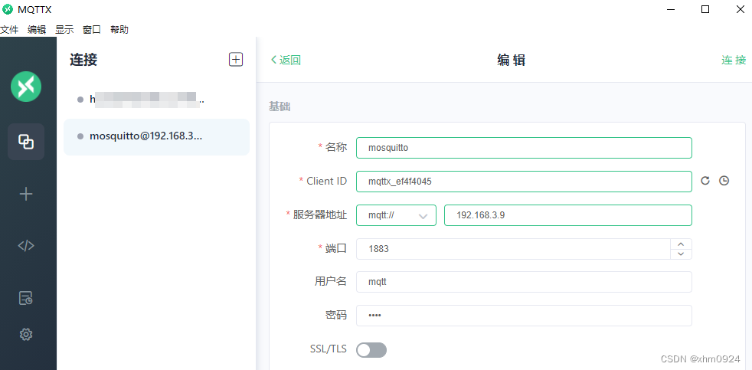Click the 密码 password field
The width and height of the screenshot is (752, 370).
(524, 316)
